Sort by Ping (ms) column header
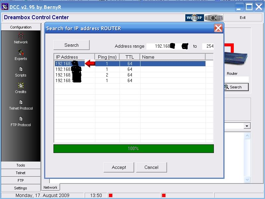This screenshot has height=199, width=265. tap(107, 57)
